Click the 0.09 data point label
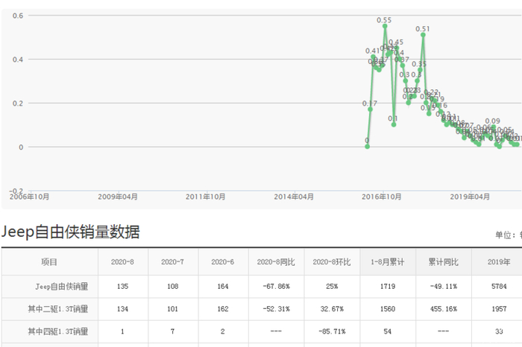 coord(492,121)
